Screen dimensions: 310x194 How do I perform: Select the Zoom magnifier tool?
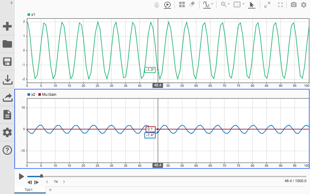coord(223,5)
